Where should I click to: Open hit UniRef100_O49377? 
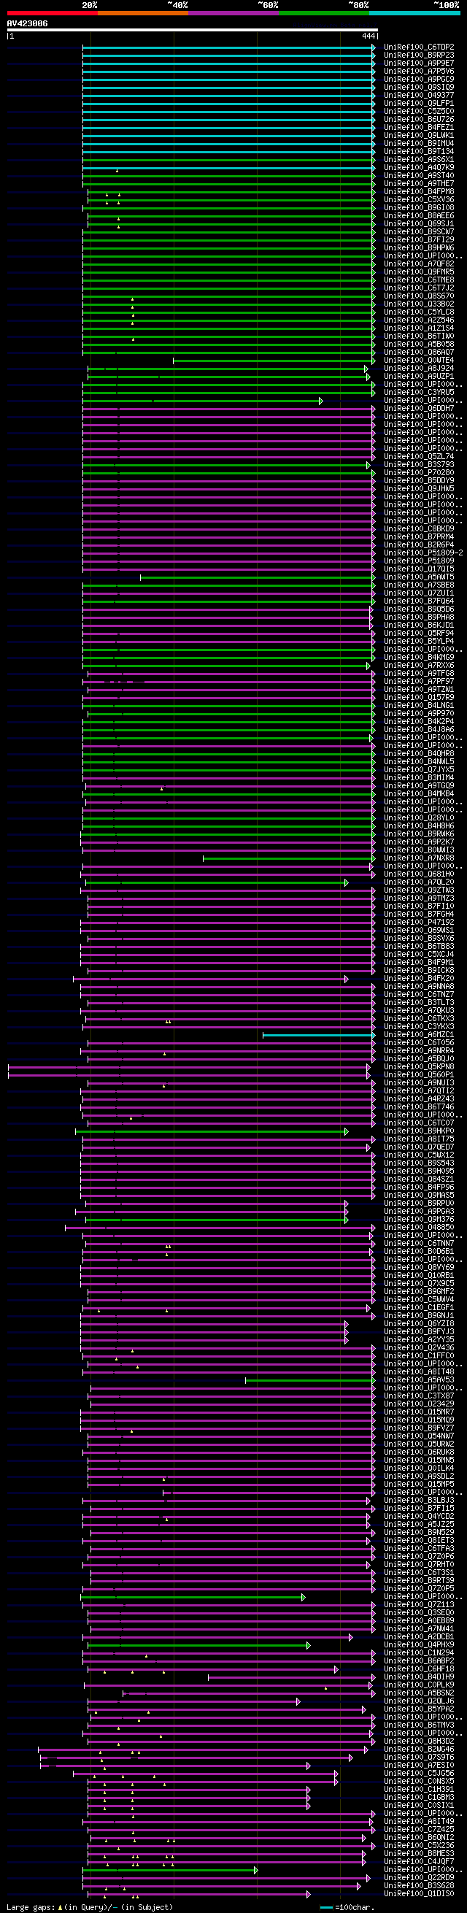pos(419,96)
